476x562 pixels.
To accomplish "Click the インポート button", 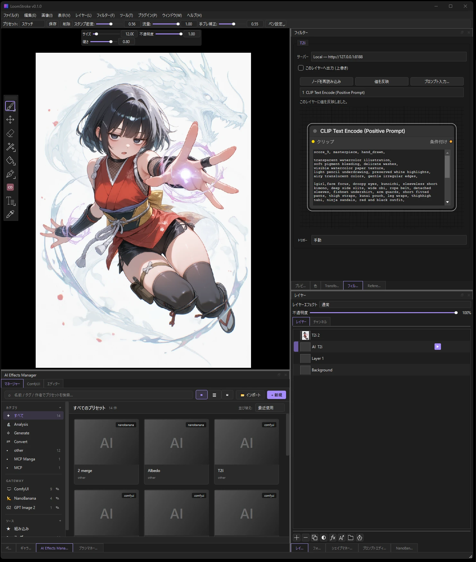I will (x=250, y=395).
